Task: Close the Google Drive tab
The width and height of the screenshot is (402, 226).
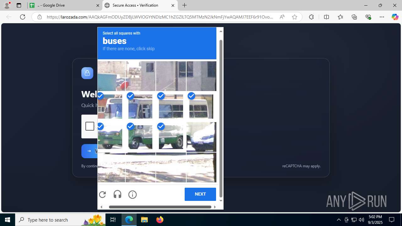Action: pyautogui.click(x=98, y=5)
